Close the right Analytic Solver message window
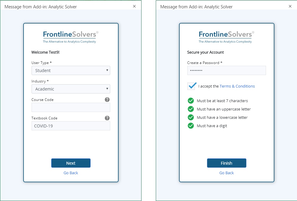This screenshot has width=297, height=201. tap(290, 6)
